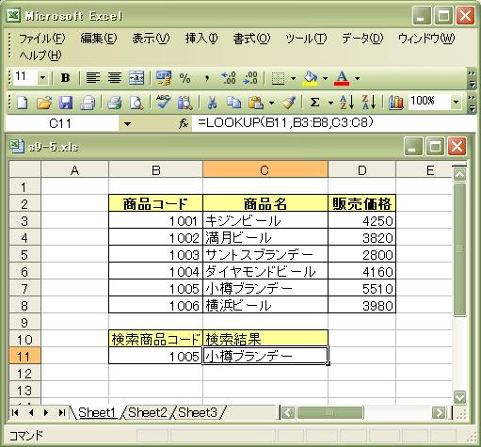Viewport: 481px width, 447px height.
Task: Click the row 5 header
Action: coord(24,255)
